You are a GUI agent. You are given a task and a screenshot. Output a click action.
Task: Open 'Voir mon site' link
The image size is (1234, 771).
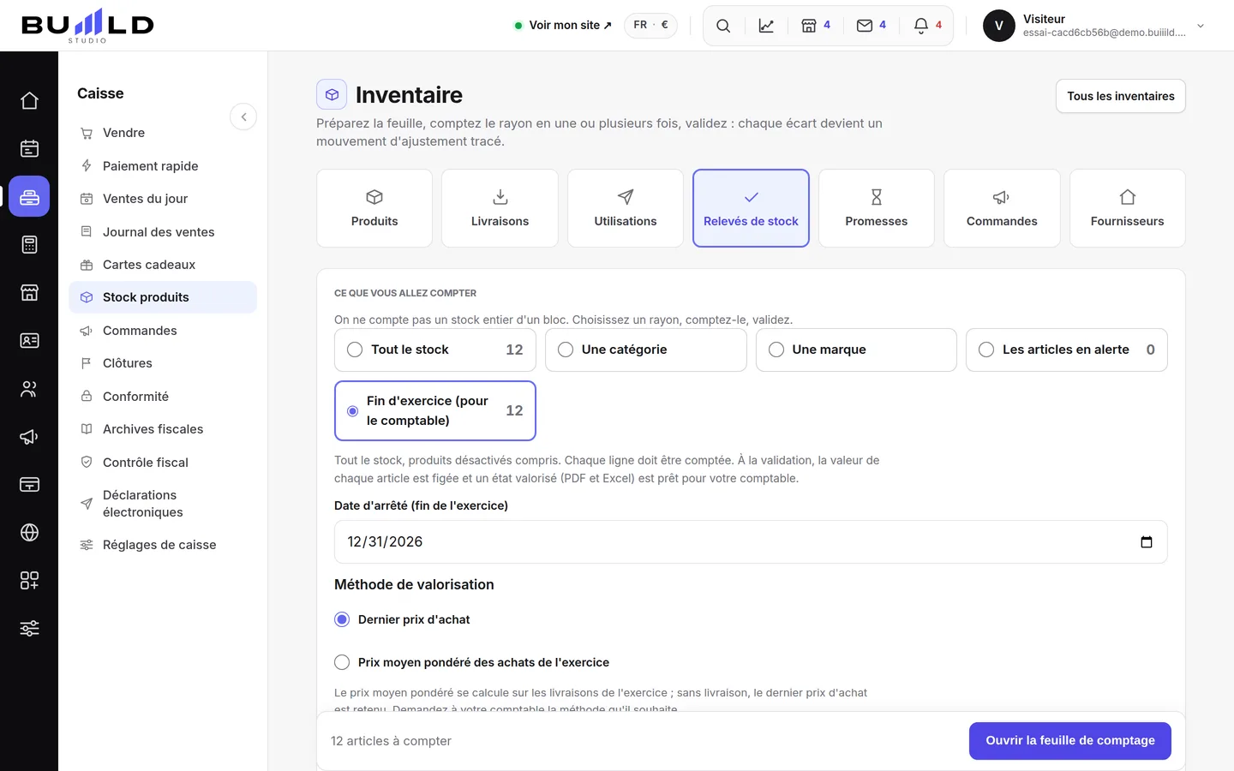563,25
